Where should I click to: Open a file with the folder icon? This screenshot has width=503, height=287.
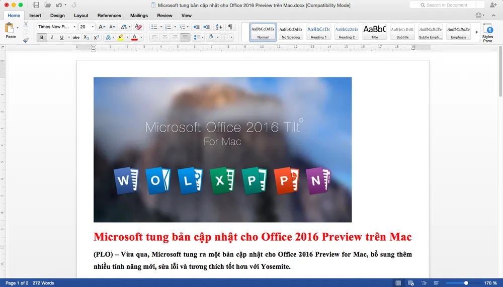click(47, 5)
